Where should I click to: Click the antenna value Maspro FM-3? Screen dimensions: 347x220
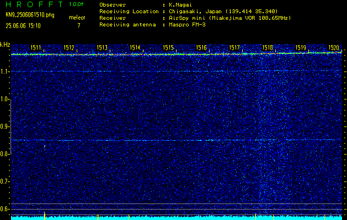pos(187,25)
